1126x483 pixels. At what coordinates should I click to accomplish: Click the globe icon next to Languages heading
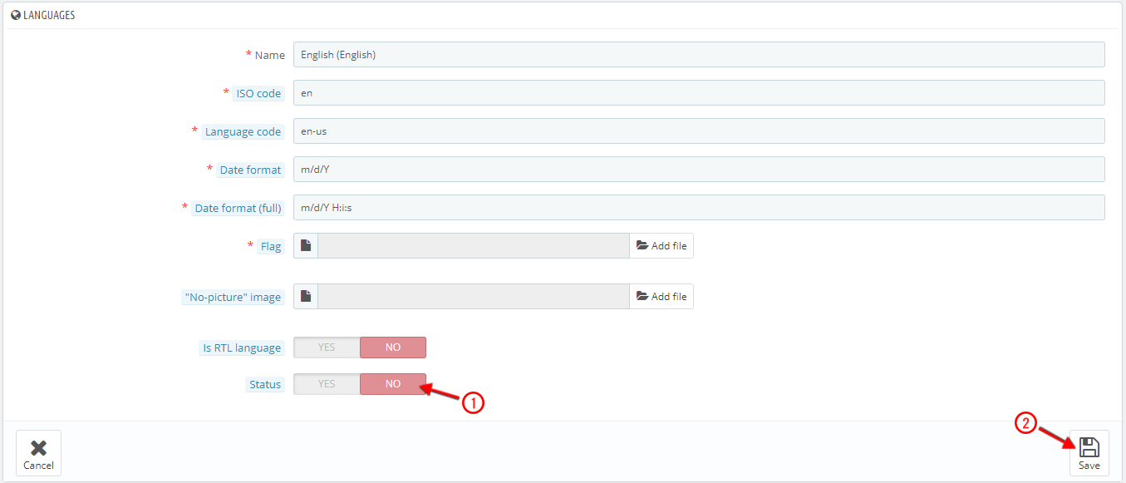[15, 15]
